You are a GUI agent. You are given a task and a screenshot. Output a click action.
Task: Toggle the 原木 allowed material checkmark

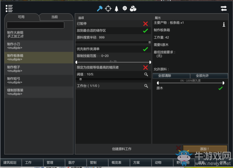pyautogui.click(x=221, y=88)
